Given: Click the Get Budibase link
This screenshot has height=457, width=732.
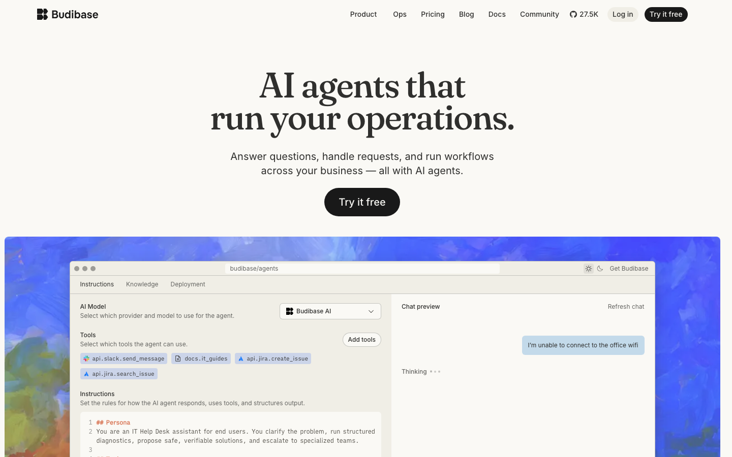Looking at the screenshot, I should [629, 269].
